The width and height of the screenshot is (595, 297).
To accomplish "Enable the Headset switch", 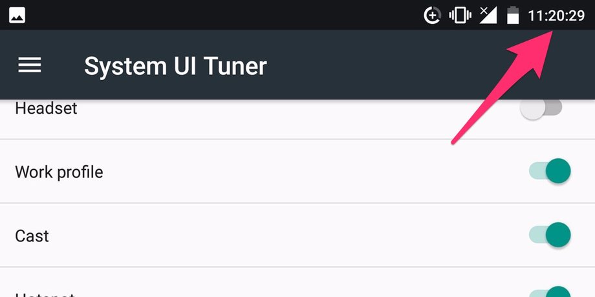I will (541, 108).
